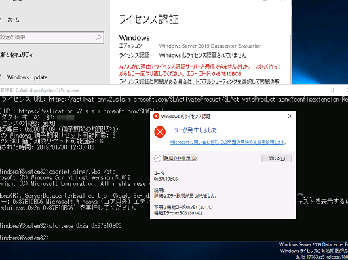Click the 更新とセキュリティ heading in Settings
The width and height of the screenshot is (348, 260).
pos(16,55)
